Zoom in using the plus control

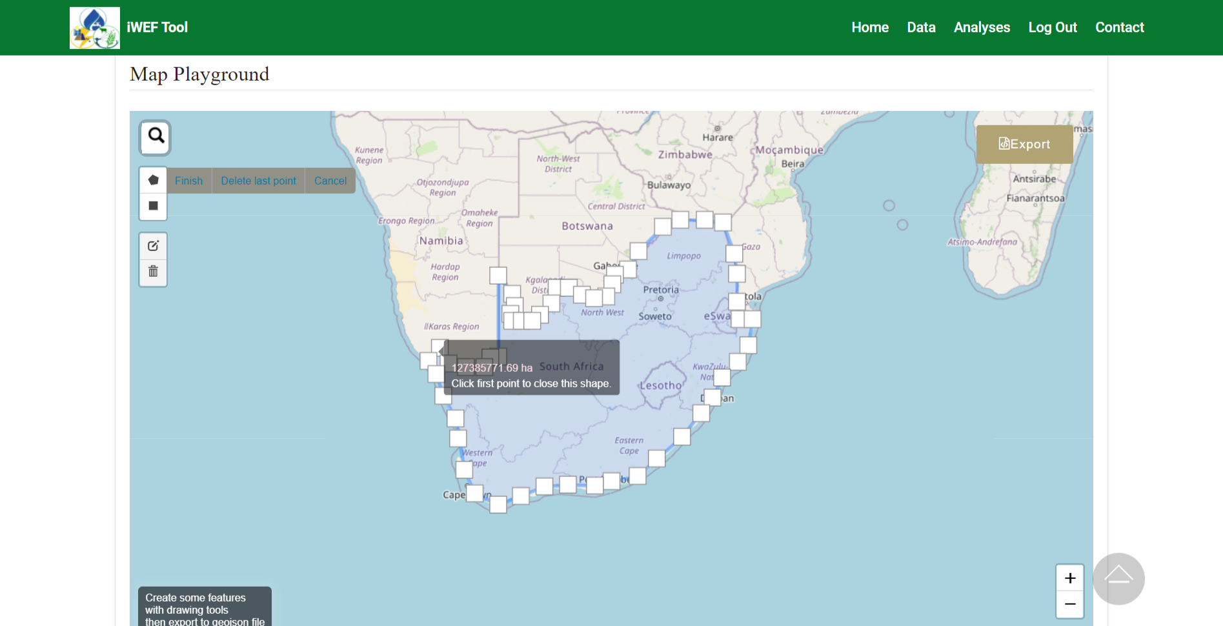(1069, 578)
